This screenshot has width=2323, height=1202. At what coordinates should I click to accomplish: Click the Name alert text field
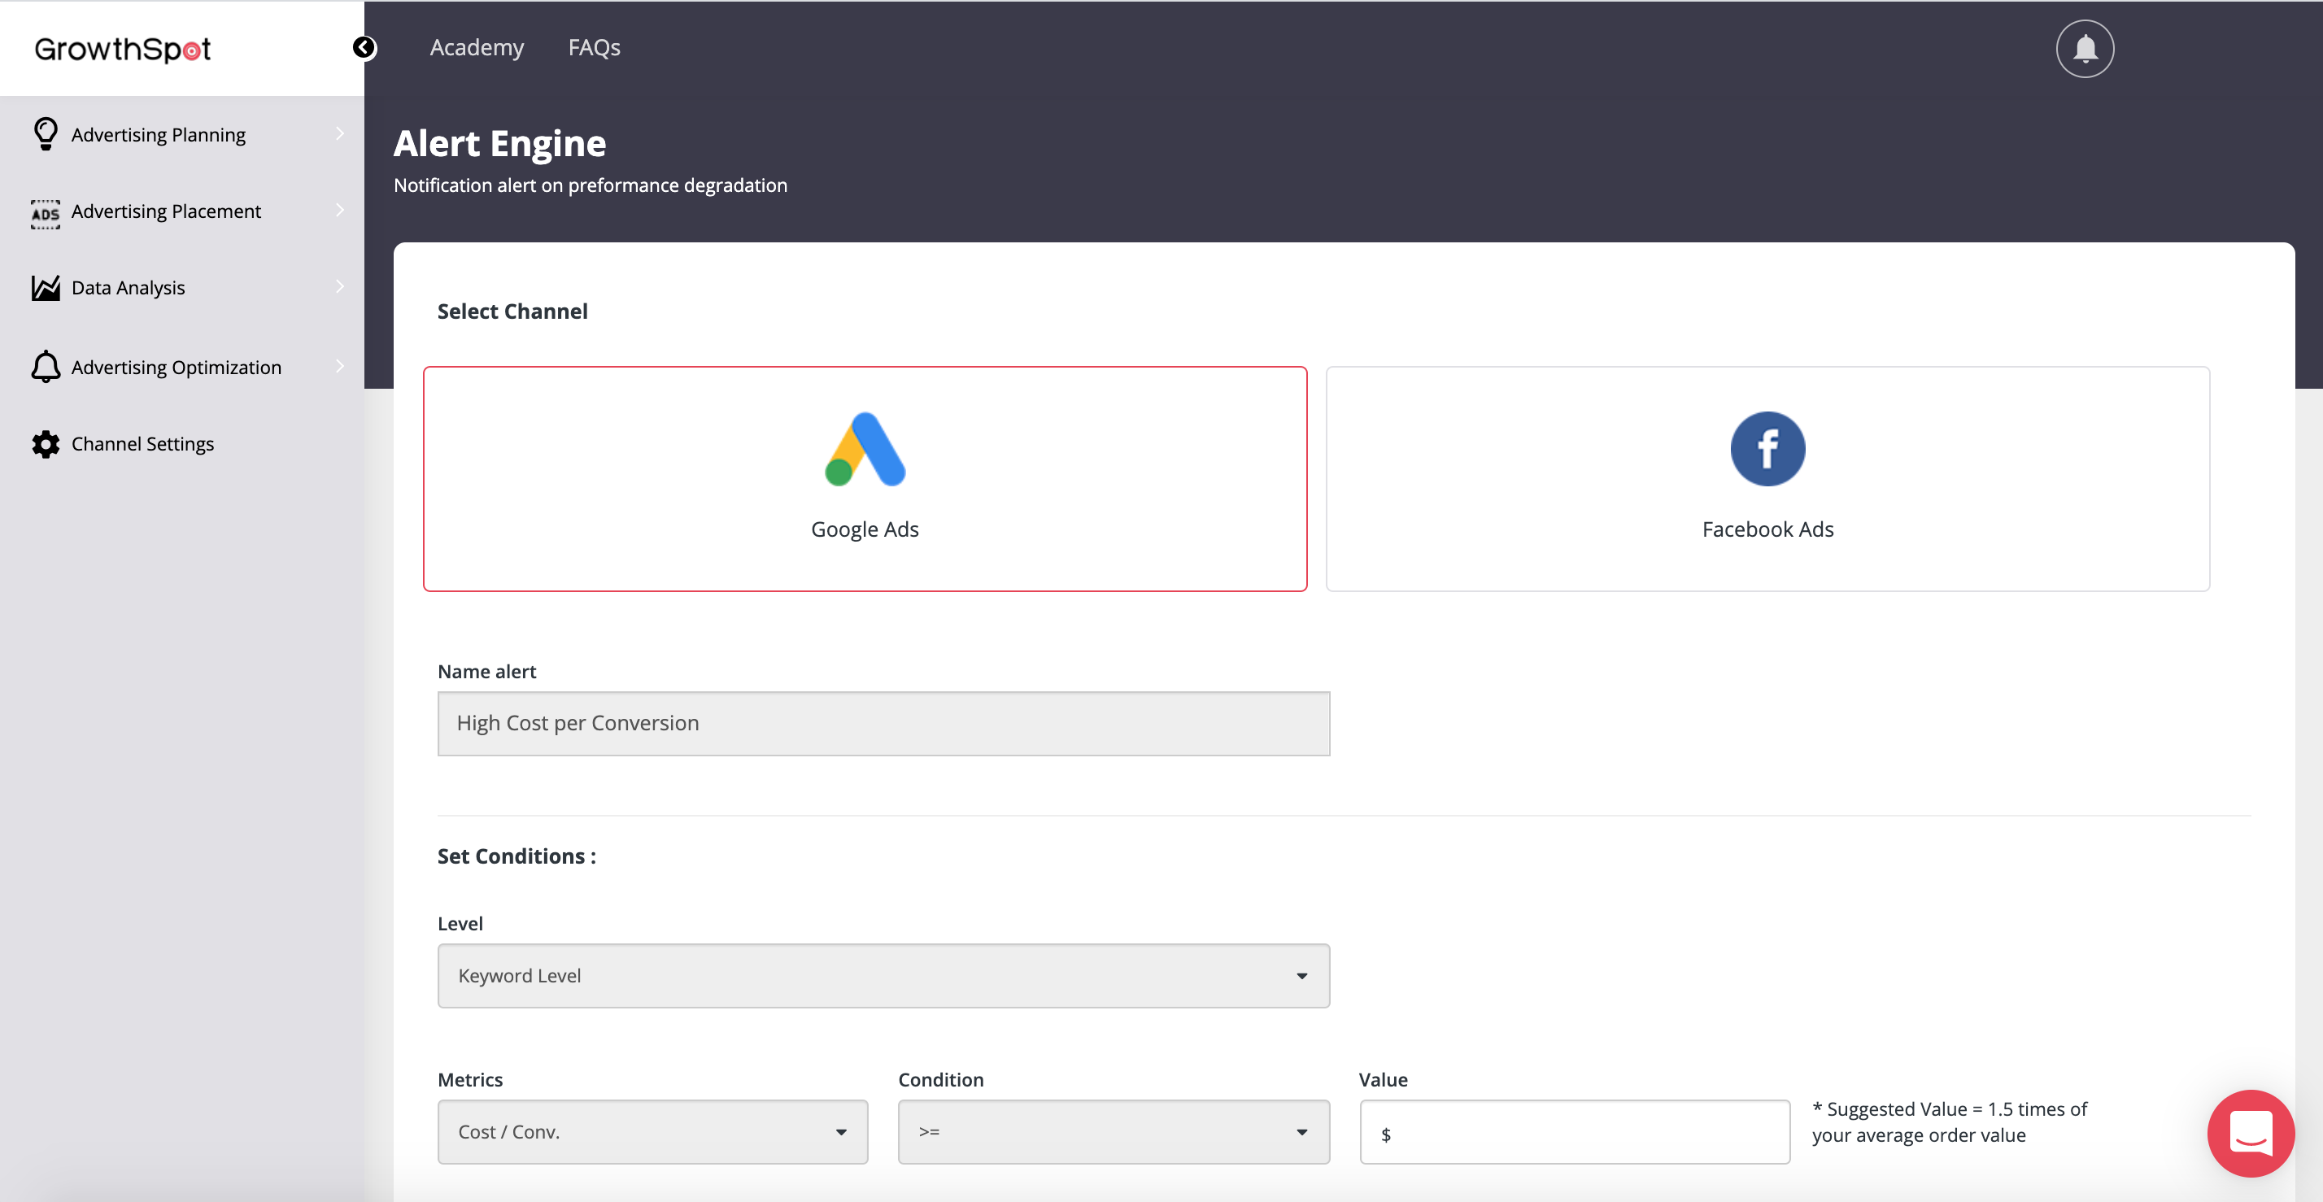tap(883, 723)
